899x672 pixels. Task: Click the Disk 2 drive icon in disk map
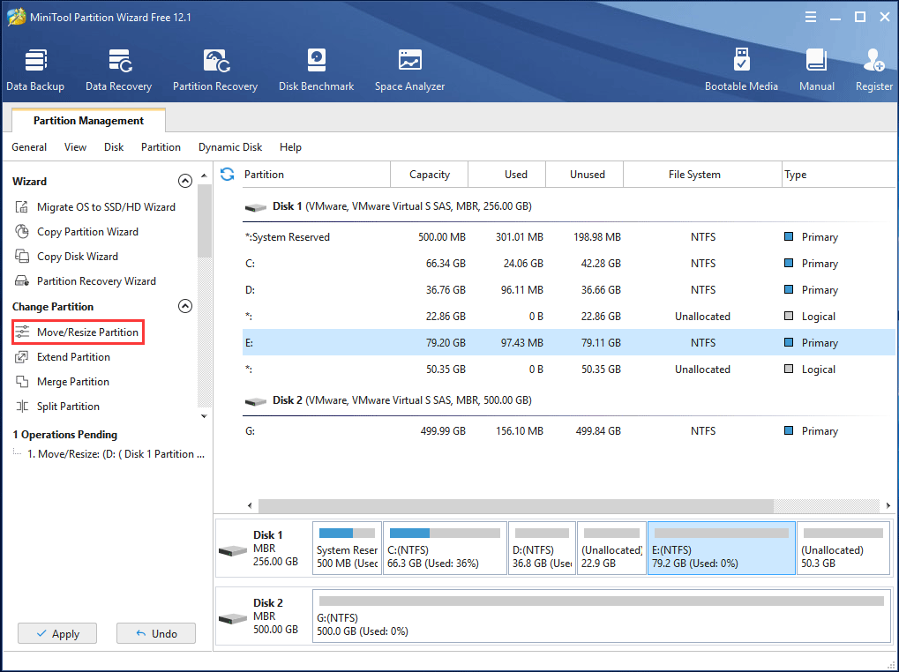pyautogui.click(x=233, y=619)
